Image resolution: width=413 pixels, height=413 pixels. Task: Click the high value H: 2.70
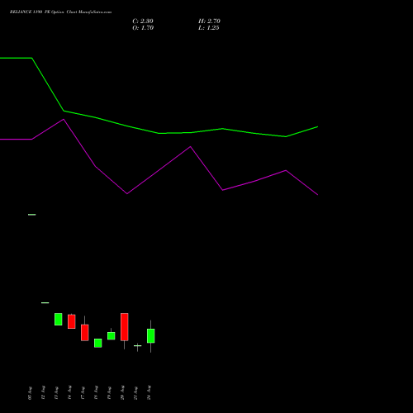coord(209,21)
